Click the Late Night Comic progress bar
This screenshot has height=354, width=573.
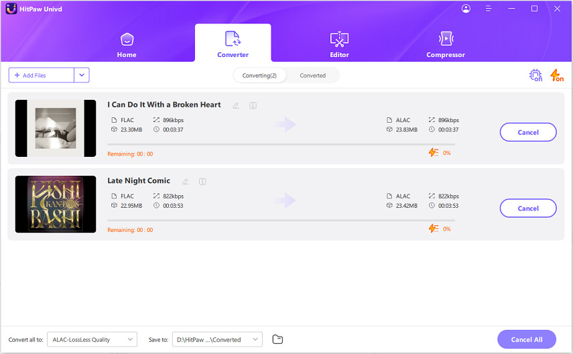coord(281,221)
